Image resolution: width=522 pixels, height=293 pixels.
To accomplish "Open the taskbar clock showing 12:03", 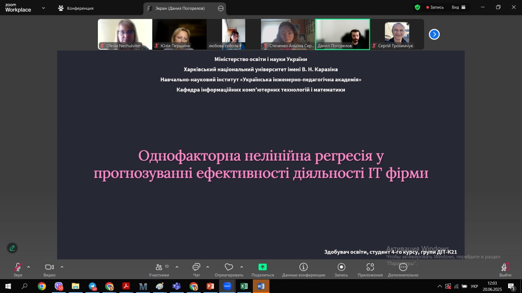I will pos(492,286).
